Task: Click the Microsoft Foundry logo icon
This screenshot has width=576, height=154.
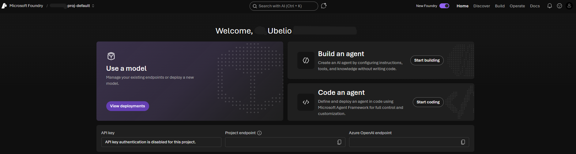Action: tap(4, 6)
